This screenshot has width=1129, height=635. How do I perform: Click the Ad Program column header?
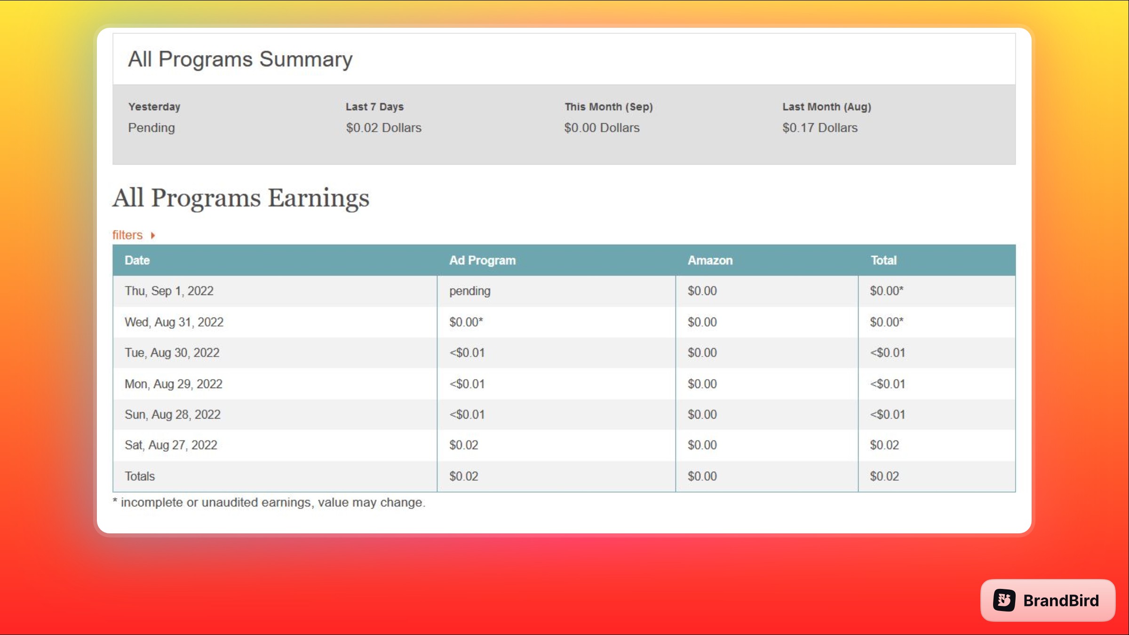tap(482, 260)
